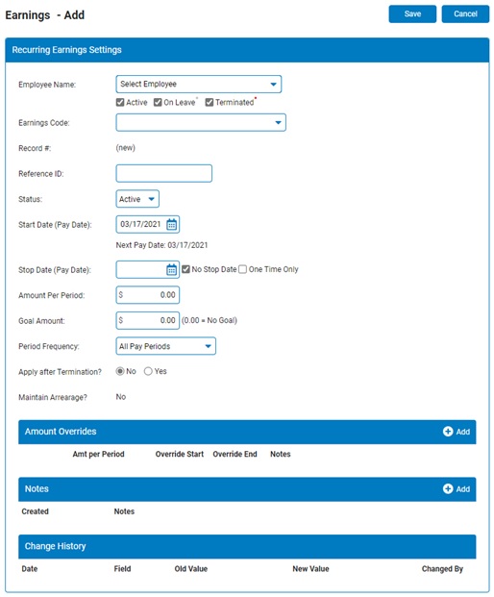Open the Period Frequency dropdown
Screen dimensions: 494x597
[166, 346]
